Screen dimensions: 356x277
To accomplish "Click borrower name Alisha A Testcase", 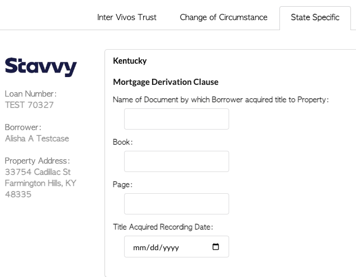I will (37, 138).
